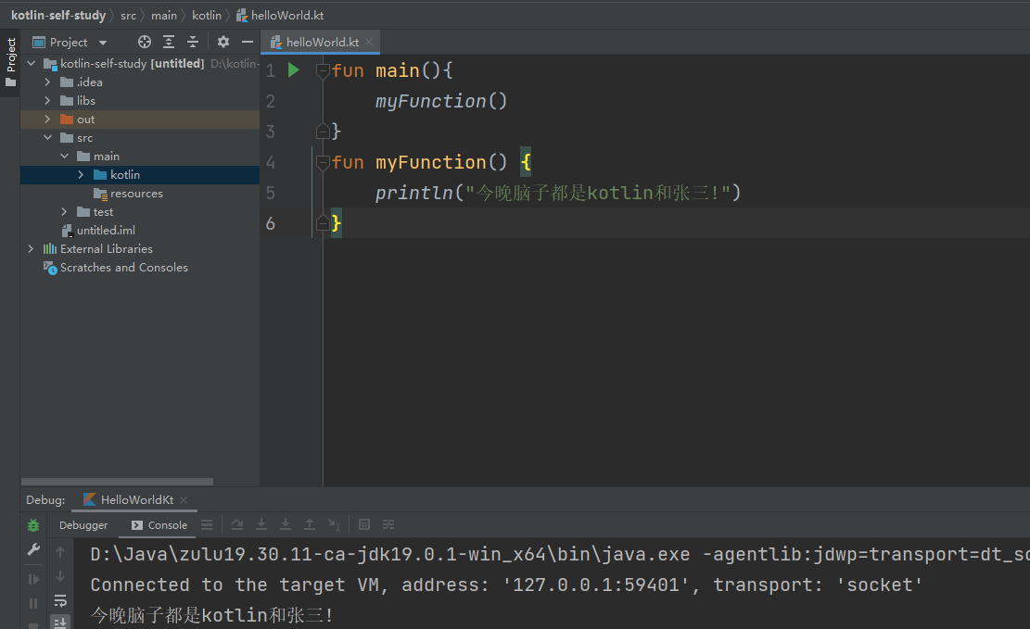Image resolution: width=1030 pixels, height=629 pixels.
Task: Click the Chinese console output line
Action: (211, 615)
